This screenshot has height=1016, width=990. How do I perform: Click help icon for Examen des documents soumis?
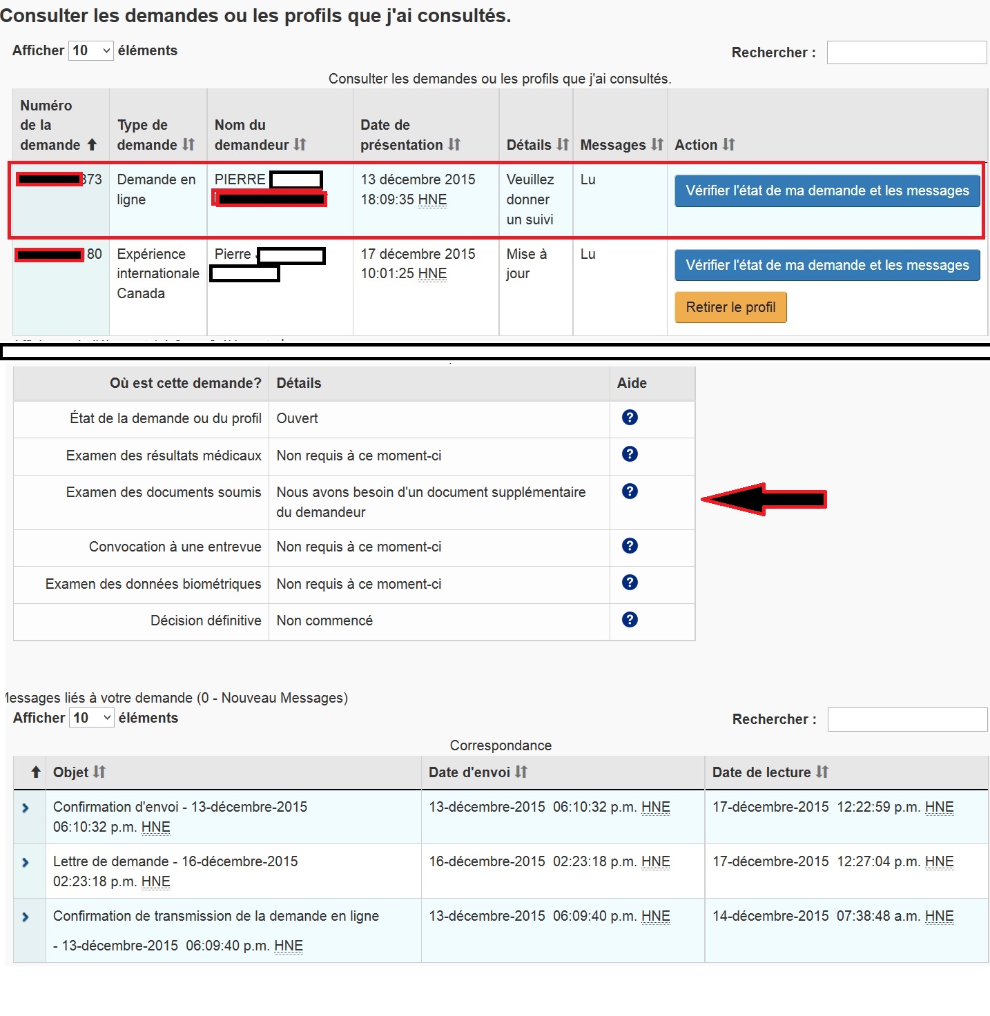click(629, 491)
